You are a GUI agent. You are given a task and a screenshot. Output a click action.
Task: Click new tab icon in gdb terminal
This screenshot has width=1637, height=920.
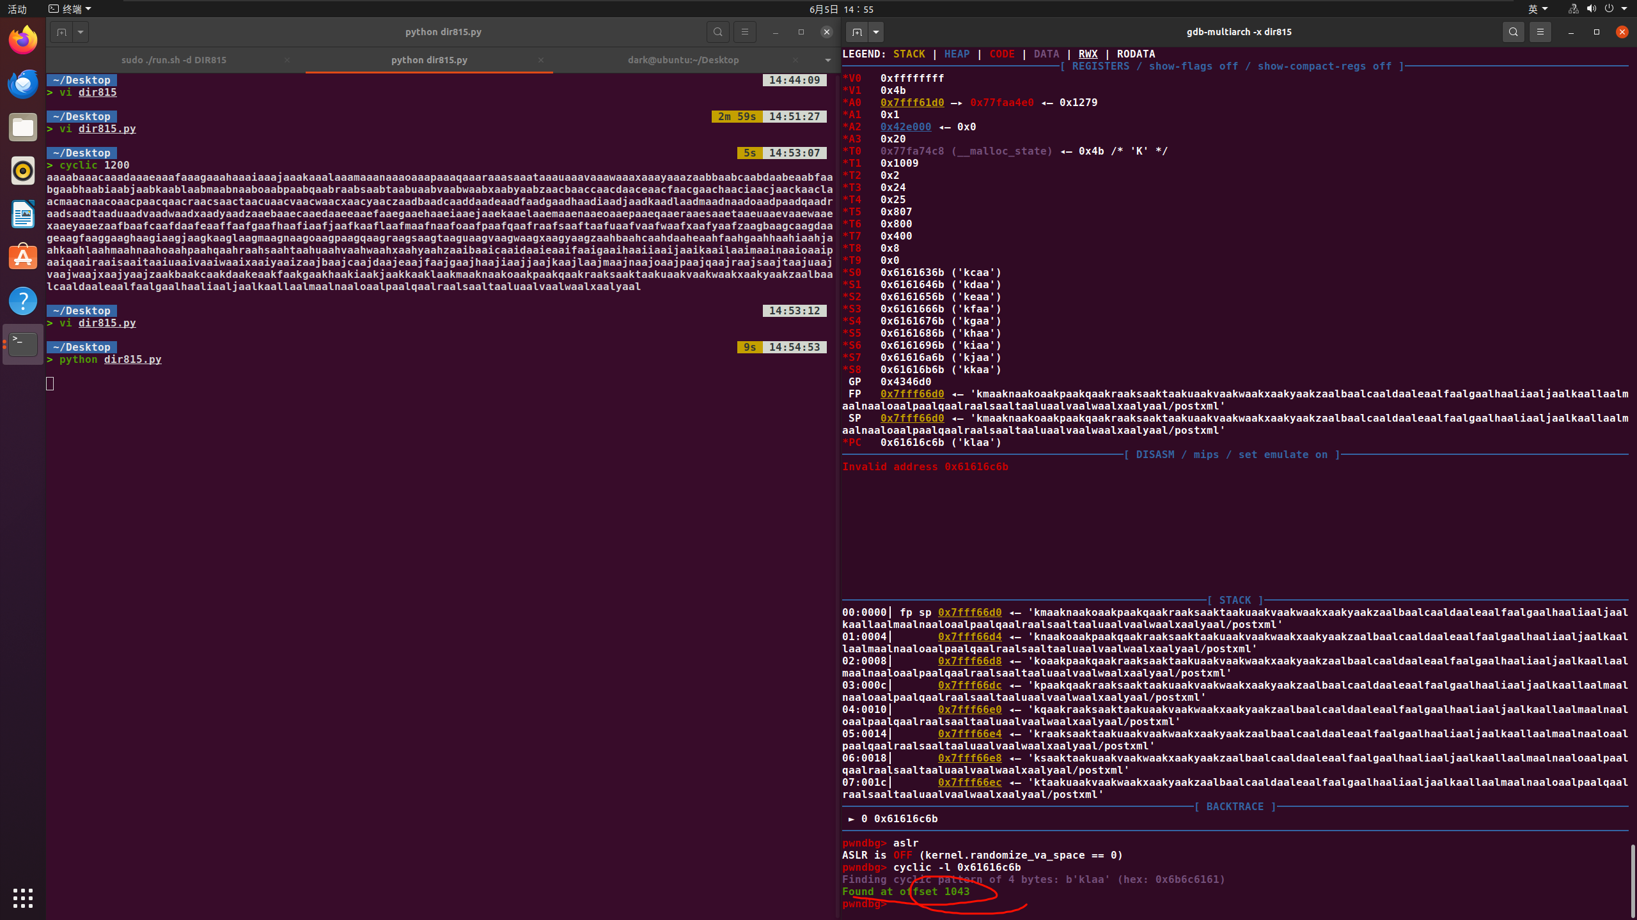point(857,32)
